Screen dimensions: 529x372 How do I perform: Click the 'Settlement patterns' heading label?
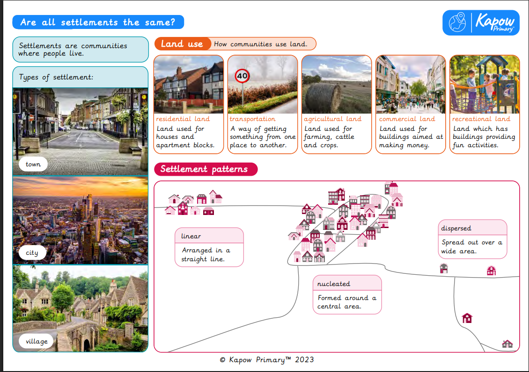coord(205,169)
